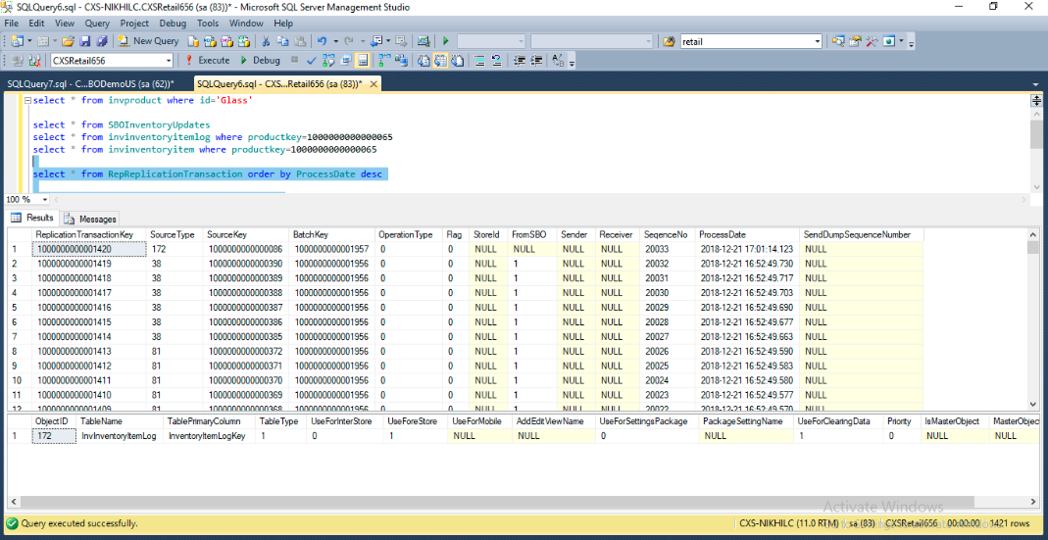Close the SQLQuery6.sql tab
This screenshot has width=1048, height=540.
tap(374, 84)
